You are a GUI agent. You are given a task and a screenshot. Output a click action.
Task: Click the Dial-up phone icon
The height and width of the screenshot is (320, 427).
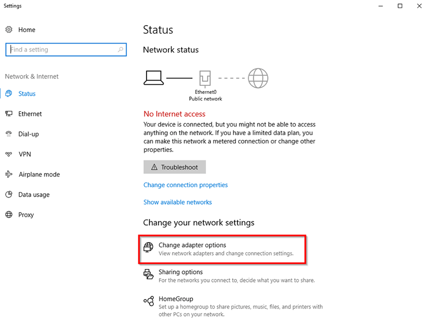click(x=9, y=134)
